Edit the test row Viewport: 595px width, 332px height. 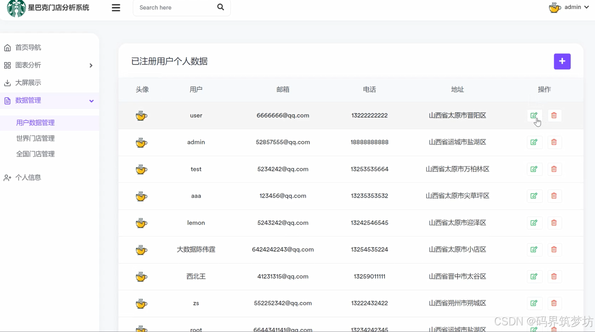pyautogui.click(x=534, y=169)
